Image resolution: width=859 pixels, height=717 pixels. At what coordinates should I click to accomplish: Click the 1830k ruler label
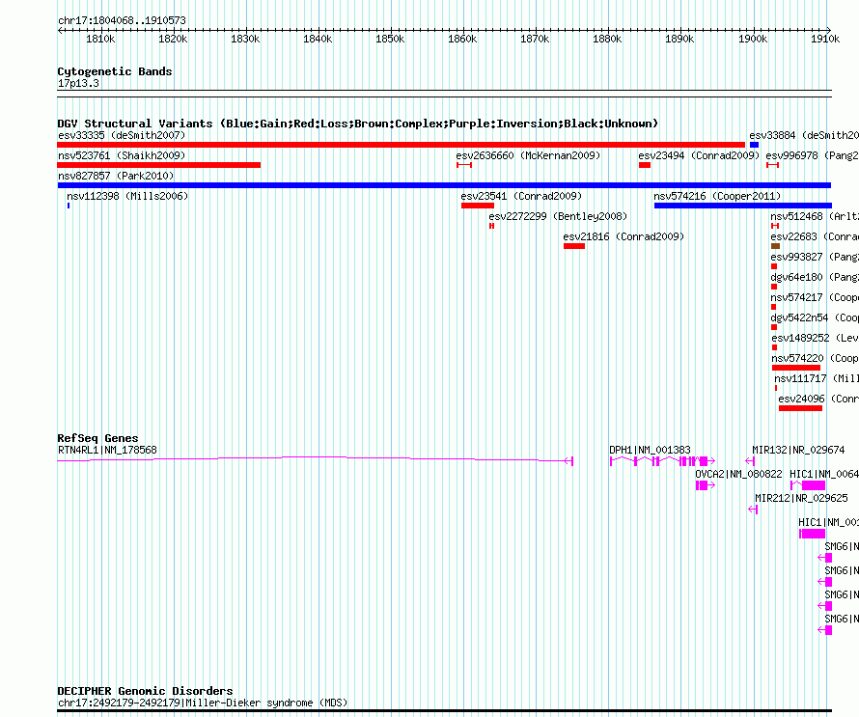(x=245, y=39)
